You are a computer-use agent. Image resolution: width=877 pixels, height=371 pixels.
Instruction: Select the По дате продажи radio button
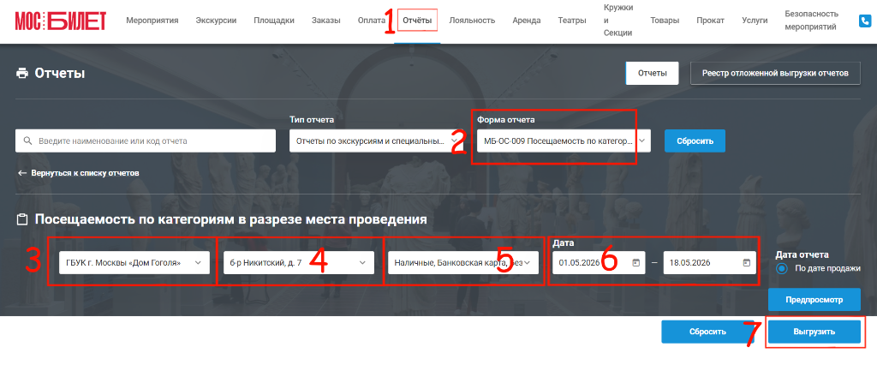point(783,268)
